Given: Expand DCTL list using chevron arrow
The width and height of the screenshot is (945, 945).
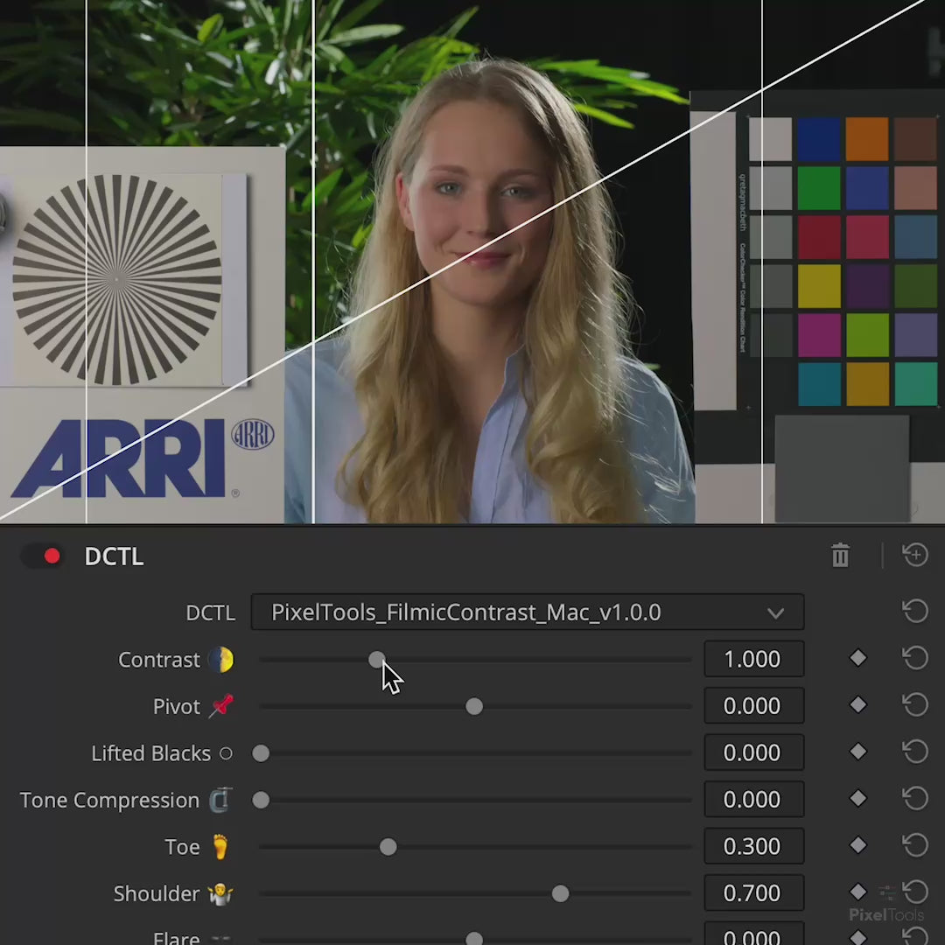Looking at the screenshot, I should point(775,613).
